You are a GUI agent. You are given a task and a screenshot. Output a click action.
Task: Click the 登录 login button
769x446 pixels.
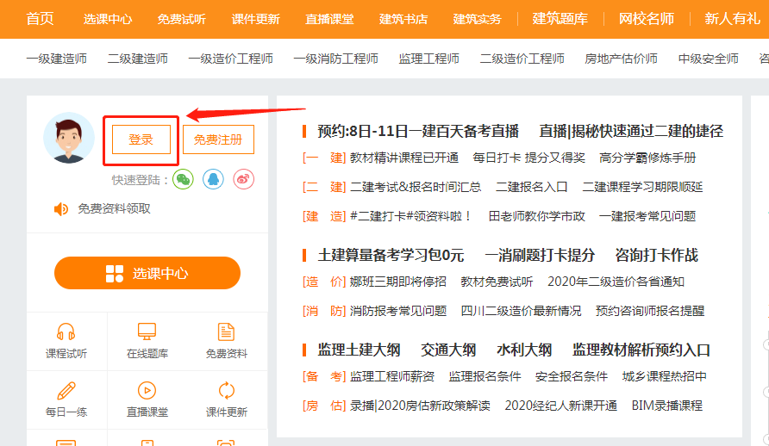pos(141,139)
